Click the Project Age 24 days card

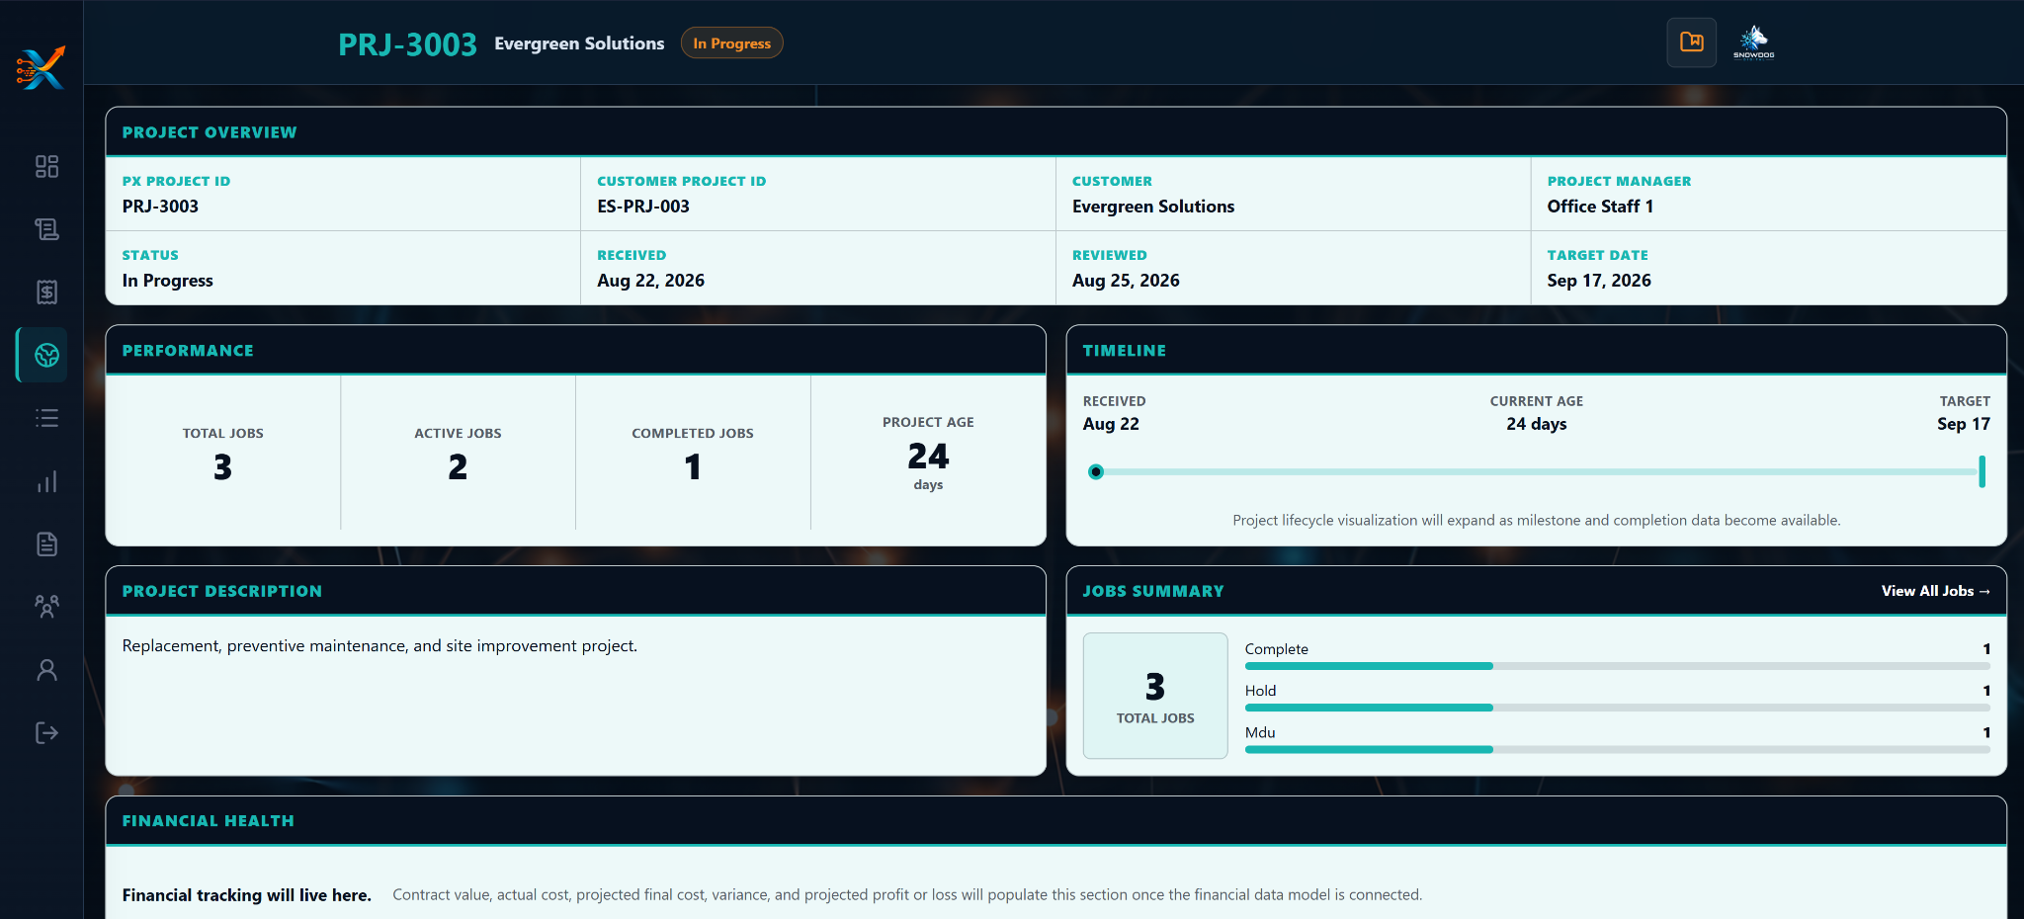[x=928, y=454]
